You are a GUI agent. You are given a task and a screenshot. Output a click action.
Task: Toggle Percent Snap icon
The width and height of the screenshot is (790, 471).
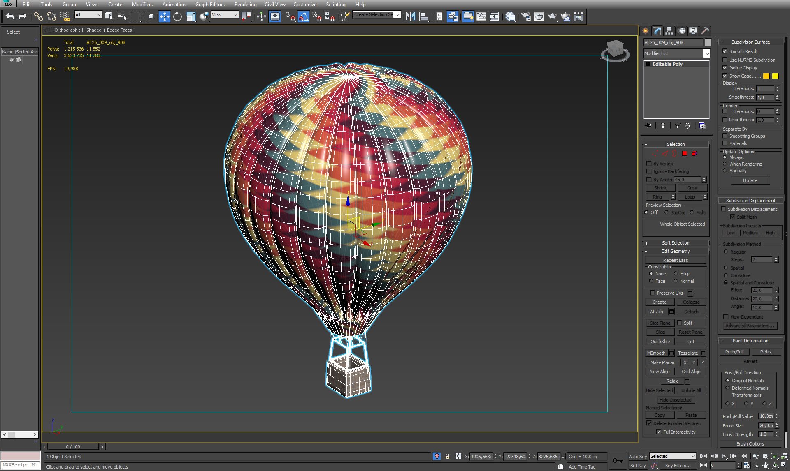point(316,16)
